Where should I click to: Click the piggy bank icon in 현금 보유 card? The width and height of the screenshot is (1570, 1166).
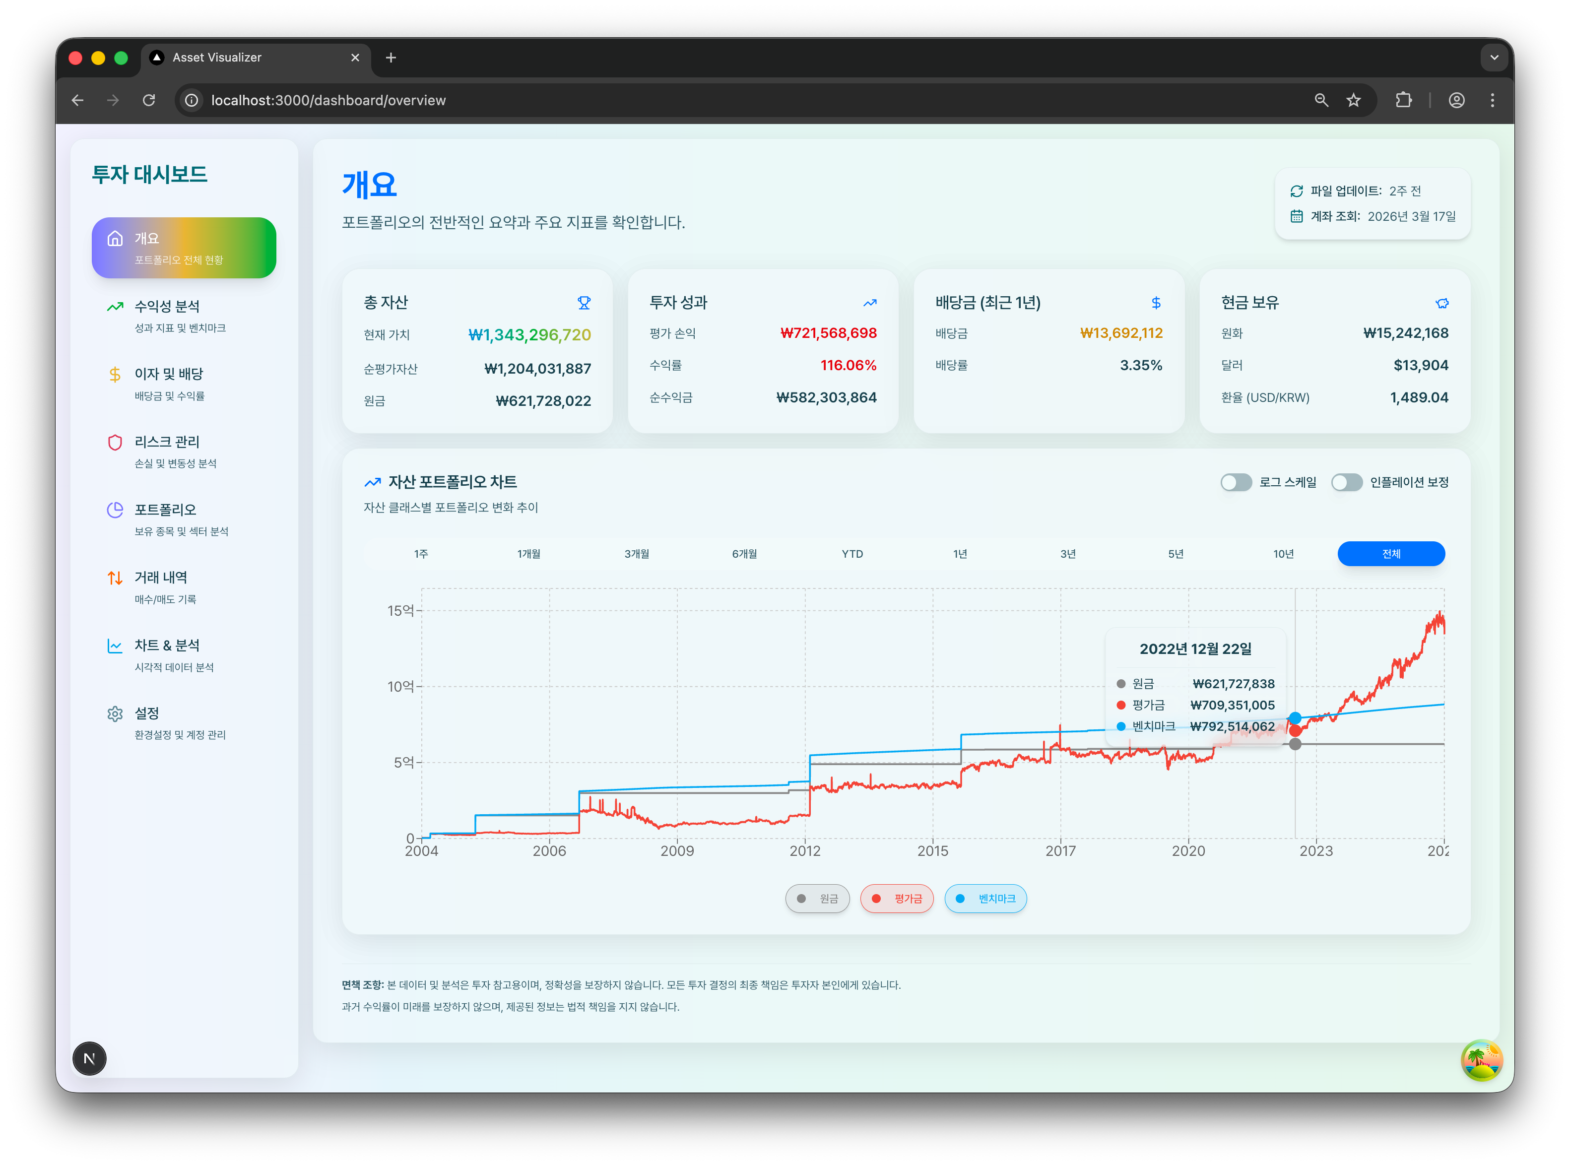click(1441, 303)
